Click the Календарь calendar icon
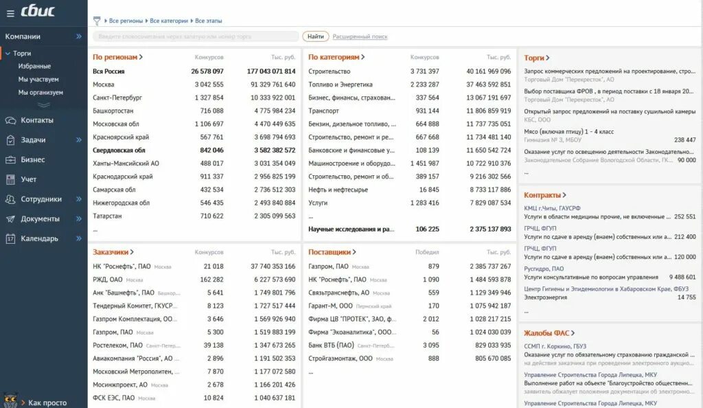The width and height of the screenshot is (703, 408). coord(10,238)
